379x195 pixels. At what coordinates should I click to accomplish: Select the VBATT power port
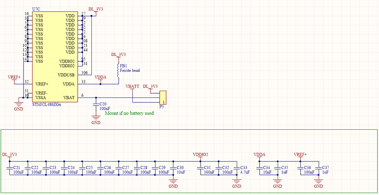tap(132, 88)
